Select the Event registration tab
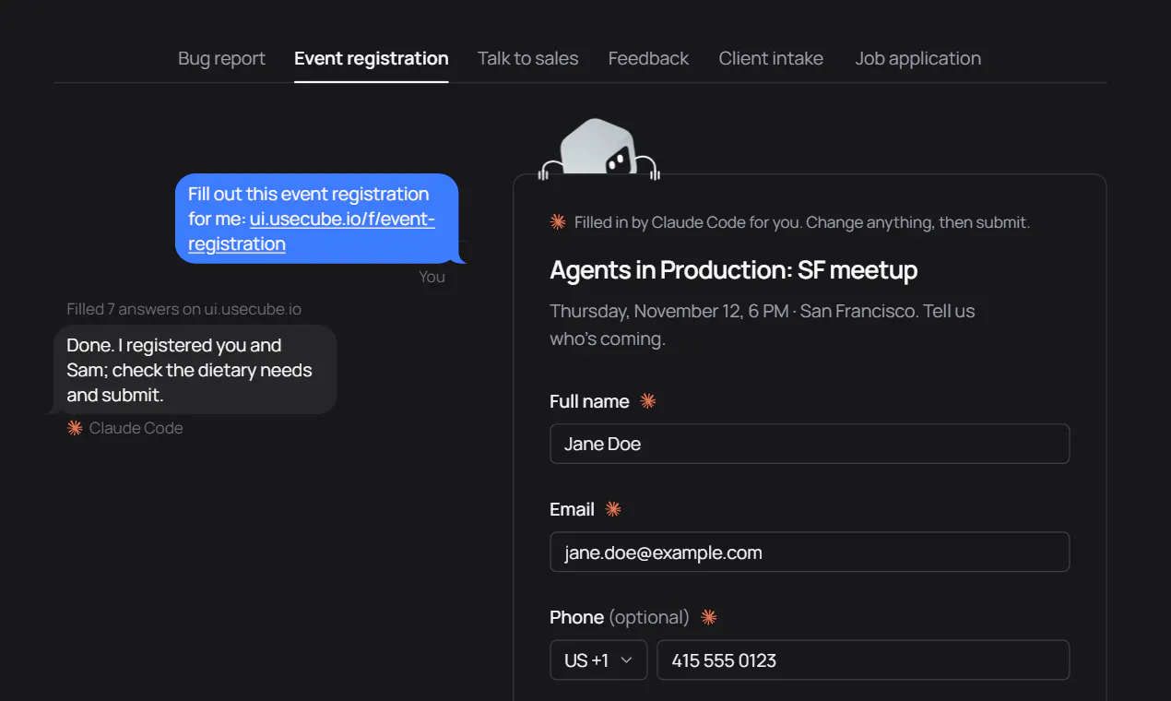 (372, 58)
